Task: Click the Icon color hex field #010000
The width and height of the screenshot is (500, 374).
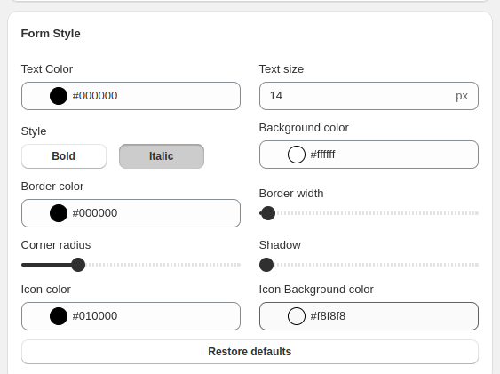Action: (x=131, y=316)
